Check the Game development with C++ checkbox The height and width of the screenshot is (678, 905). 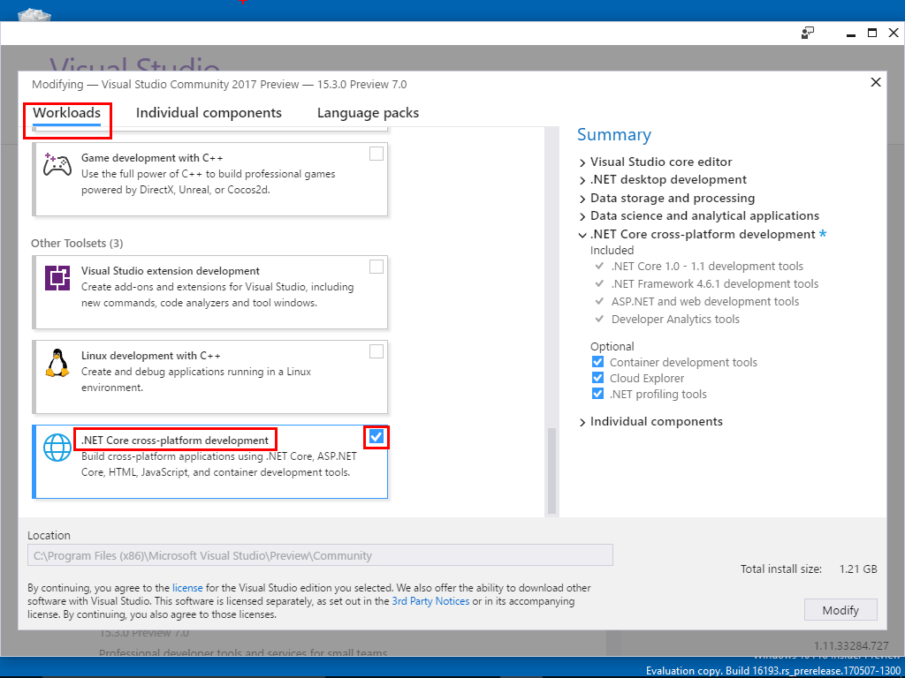click(x=376, y=154)
